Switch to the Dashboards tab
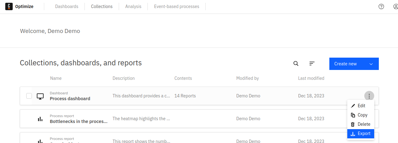This screenshot has width=398, height=143. (67, 6)
